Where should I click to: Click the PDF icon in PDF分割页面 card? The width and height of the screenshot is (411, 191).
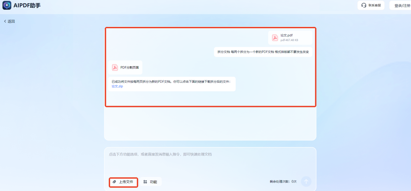[115, 67]
